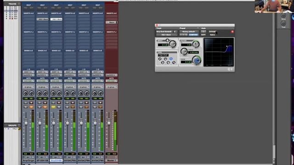Select the low-shelf filter type icon in EQ
This screenshot has width=294, height=165.
click(163, 63)
